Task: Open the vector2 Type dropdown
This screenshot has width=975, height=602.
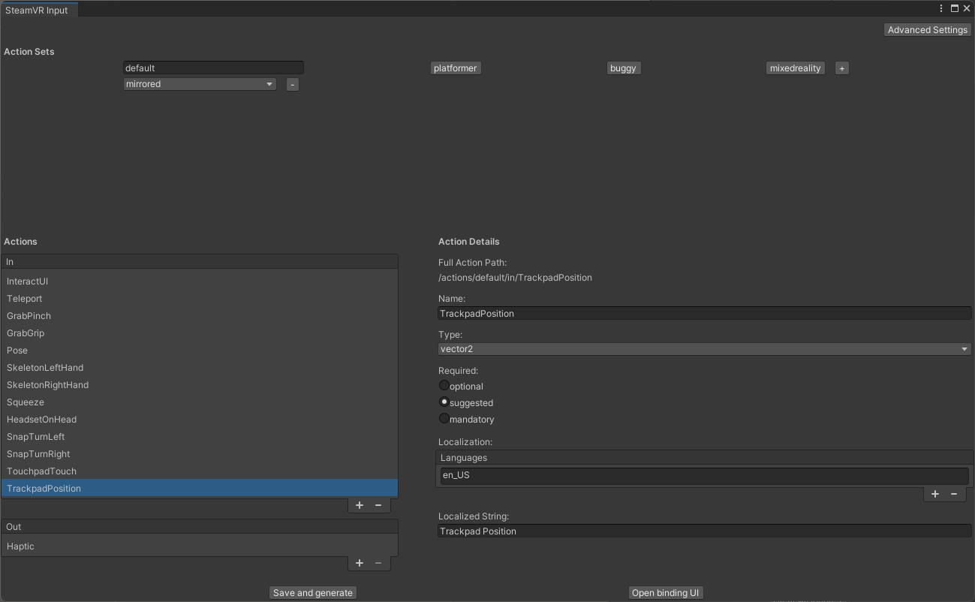Action: [705, 349]
